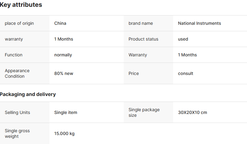The image size is (247, 144).
Task: Select the Function label cell
Action: tap(14, 55)
